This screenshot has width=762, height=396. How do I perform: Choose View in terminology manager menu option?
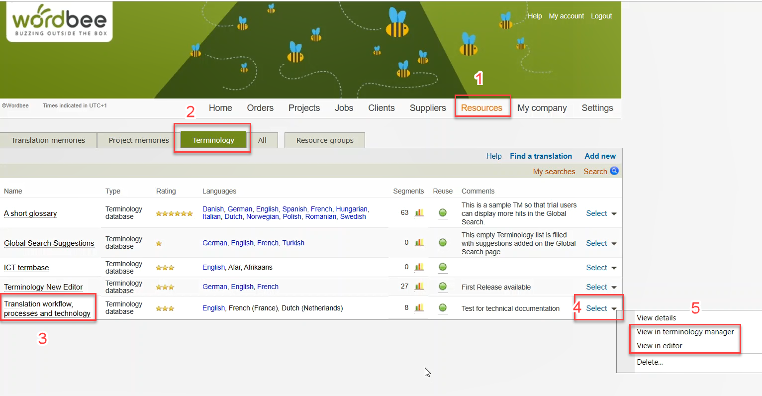[685, 332]
